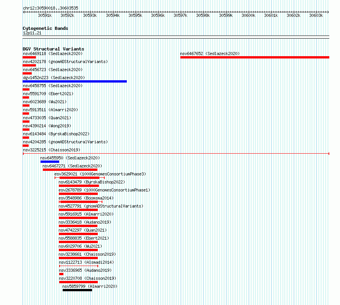This screenshot has height=305, width=340.
Task: Click the nsv5859799 (Almarri2020) label
Action: (x=90, y=286)
